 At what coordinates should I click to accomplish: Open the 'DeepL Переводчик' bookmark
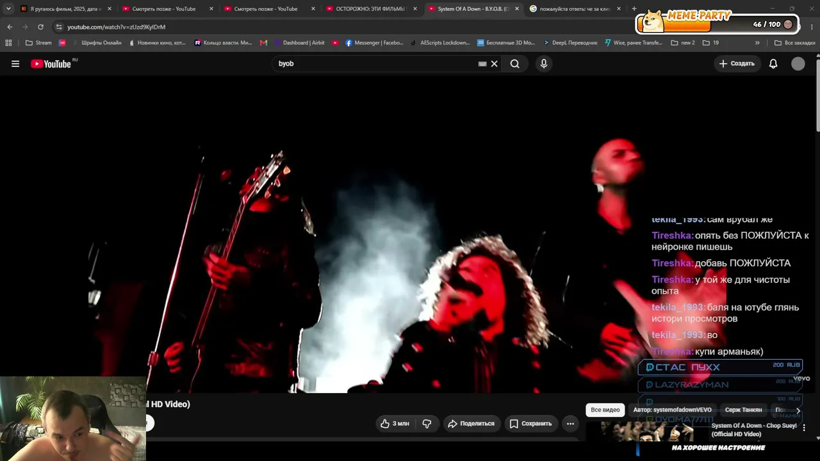(570, 43)
